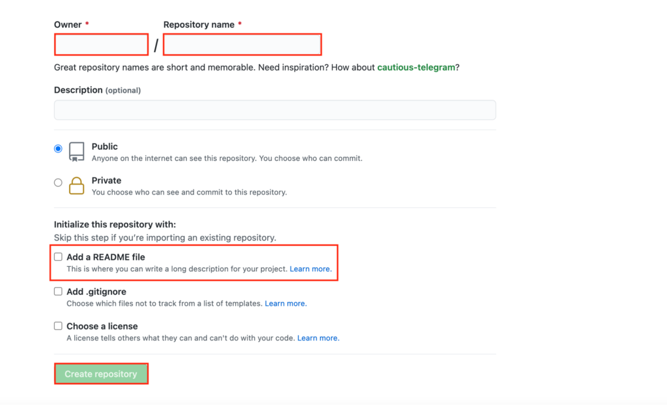Screen dimensions: 667x405
Task: Open Learn more about licenses
Action: click(x=317, y=338)
